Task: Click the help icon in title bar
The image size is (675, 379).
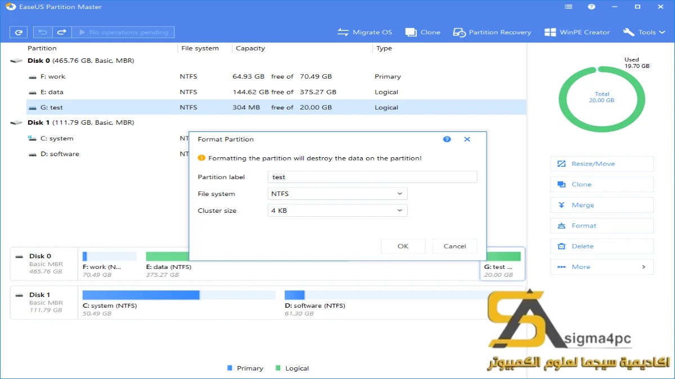Action: (x=592, y=7)
